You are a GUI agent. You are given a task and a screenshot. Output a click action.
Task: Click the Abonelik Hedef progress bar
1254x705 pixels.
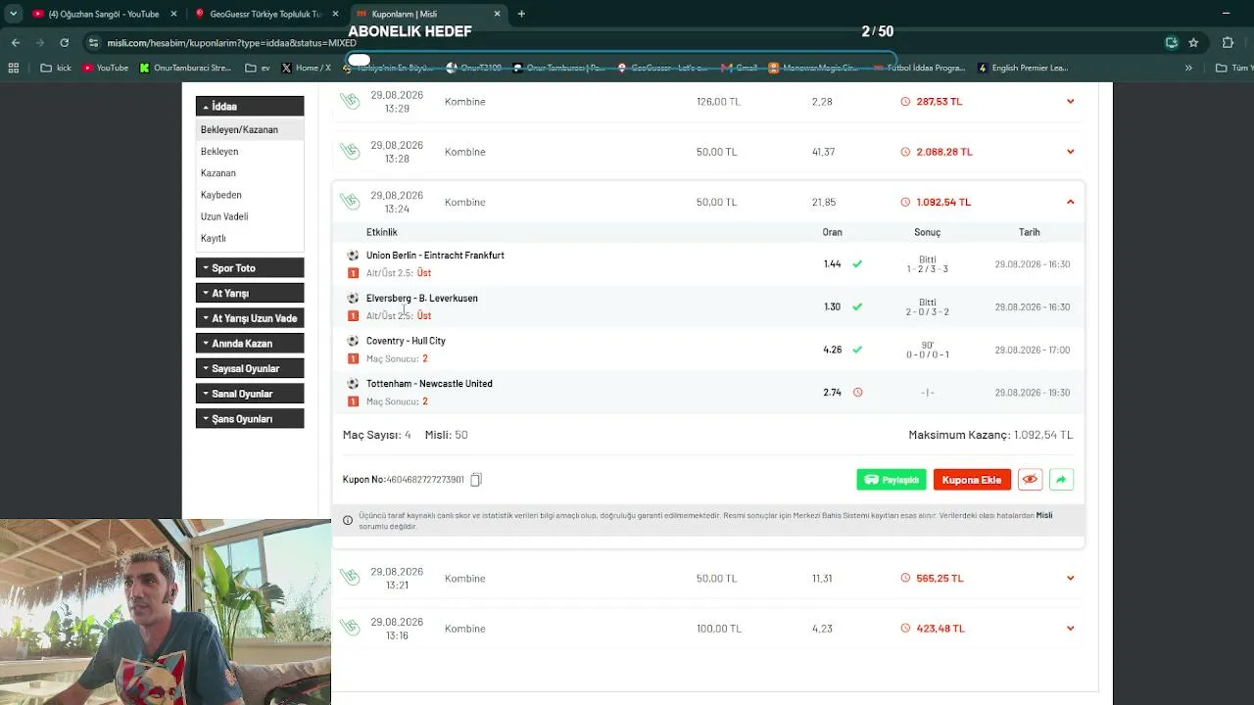624,60
